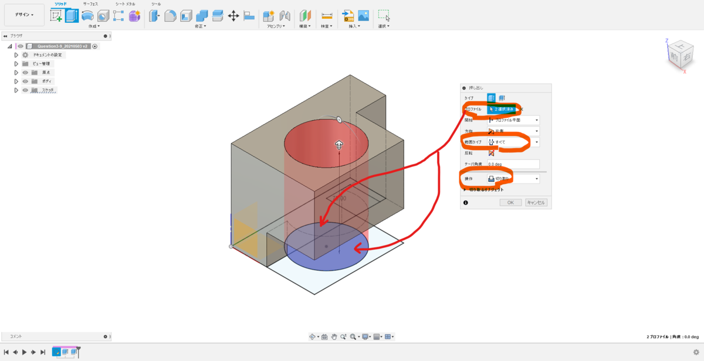Open the 開始 start dropdown
704x361 pixels.
click(x=513, y=120)
